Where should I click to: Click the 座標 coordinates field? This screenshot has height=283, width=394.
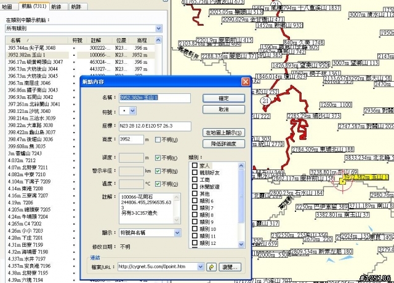click(x=155, y=126)
